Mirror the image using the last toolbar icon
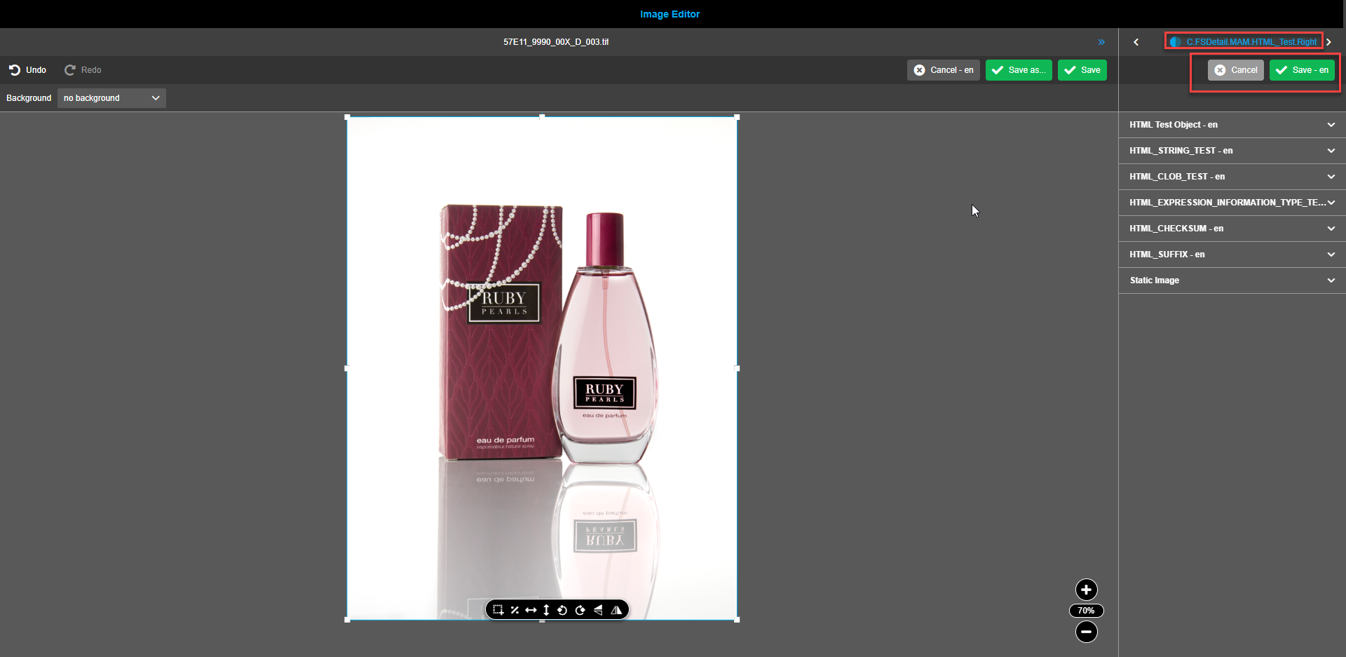The height and width of the screenshot is (657, 1346). tap(616, 609)
